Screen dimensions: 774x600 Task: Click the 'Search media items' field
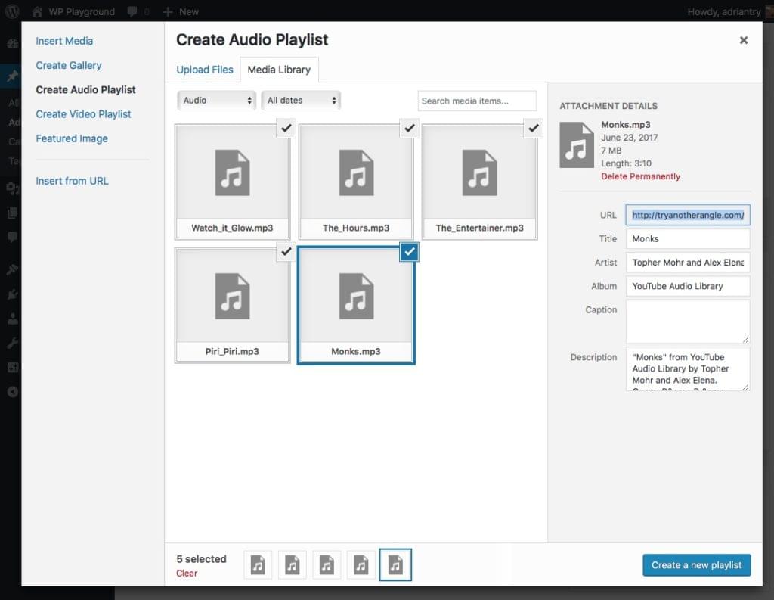(477, 100)
